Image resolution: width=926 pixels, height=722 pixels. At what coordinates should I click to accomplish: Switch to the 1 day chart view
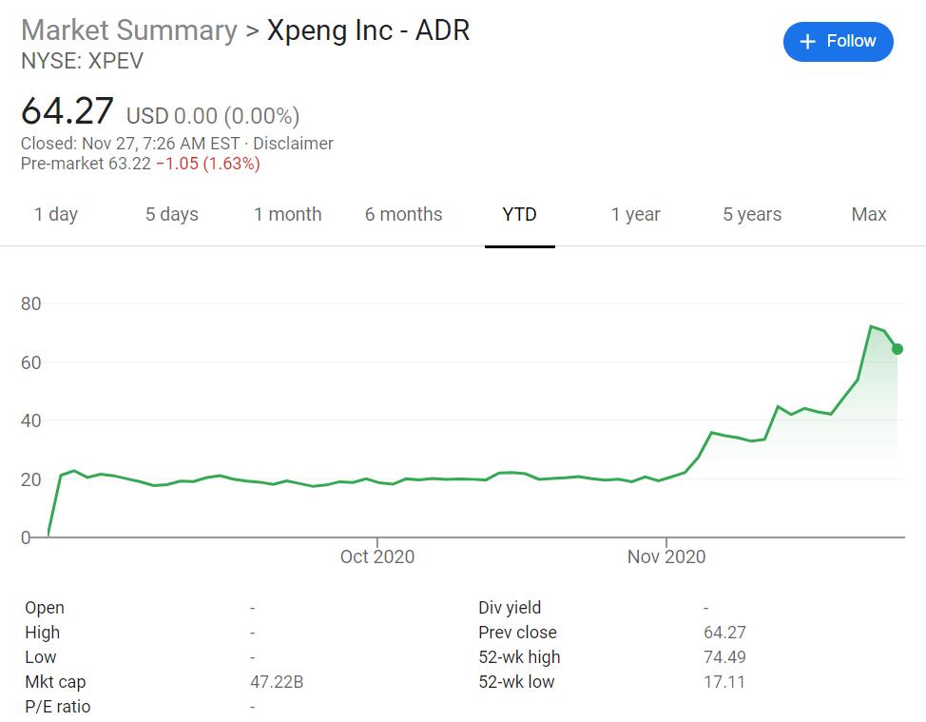(x=56, y=214)
